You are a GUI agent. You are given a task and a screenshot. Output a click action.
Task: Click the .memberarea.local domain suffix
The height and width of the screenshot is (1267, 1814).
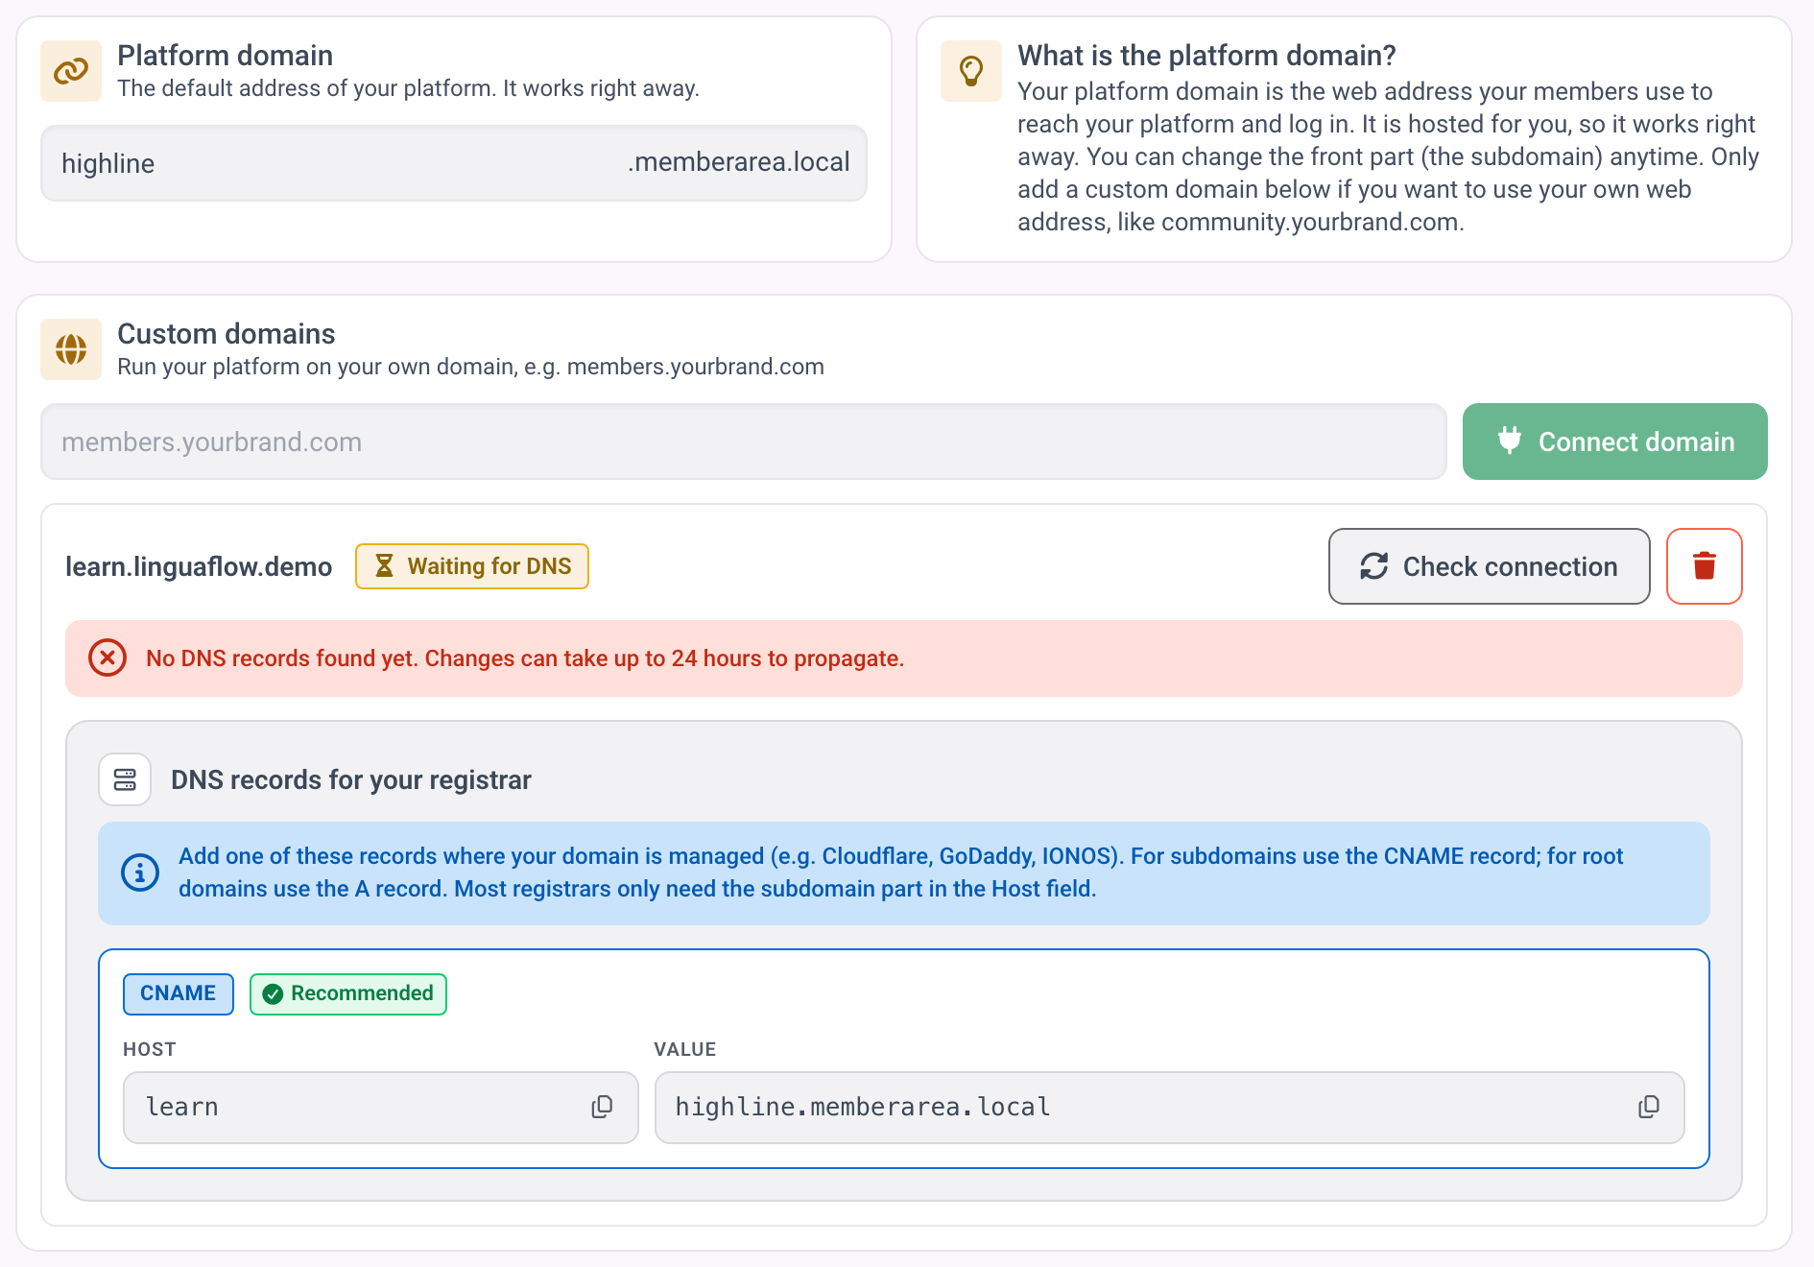tap(739, 162)
